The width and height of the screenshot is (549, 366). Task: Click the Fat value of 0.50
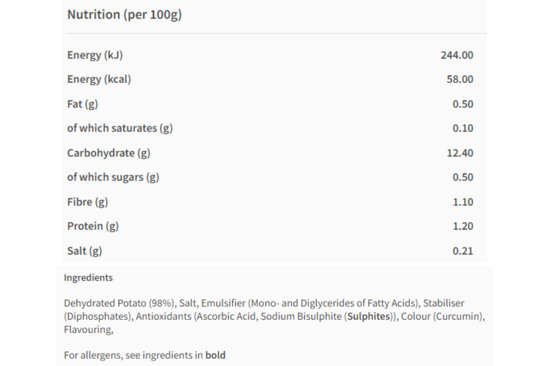463,104
